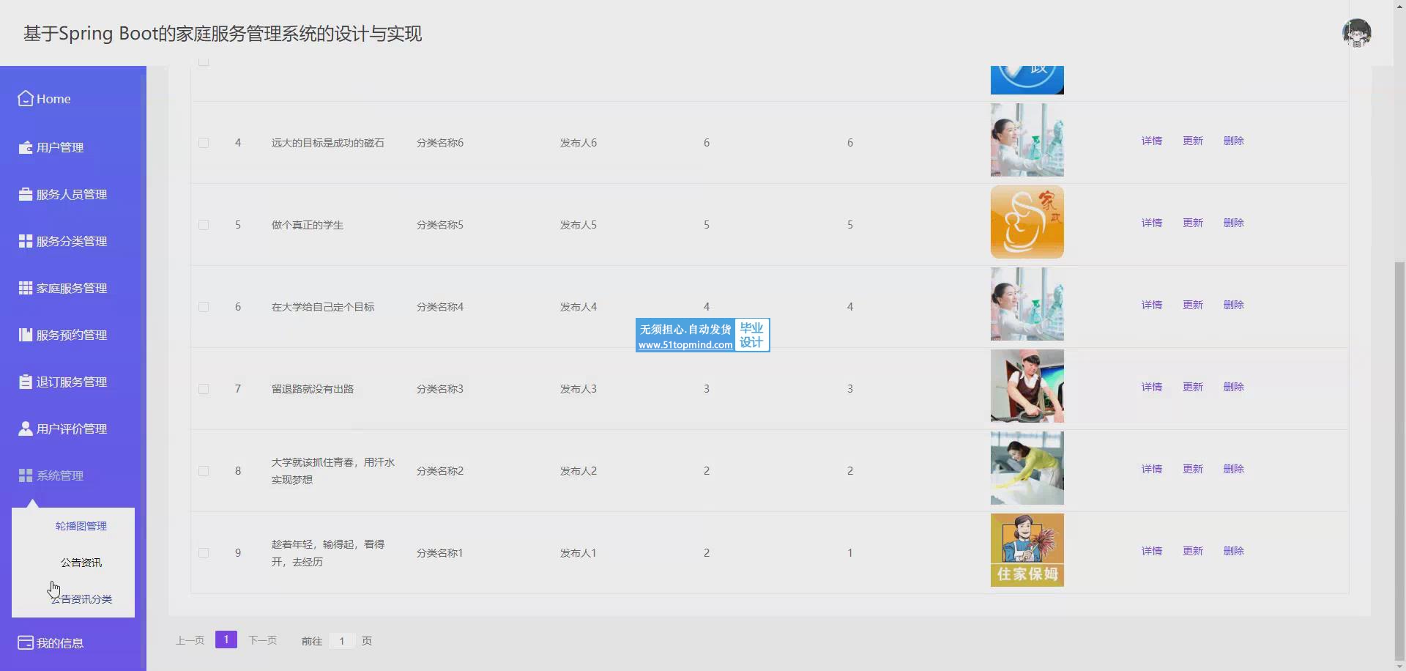
Task: Go to previous page 上一页
Action: (x=190, y=640)
